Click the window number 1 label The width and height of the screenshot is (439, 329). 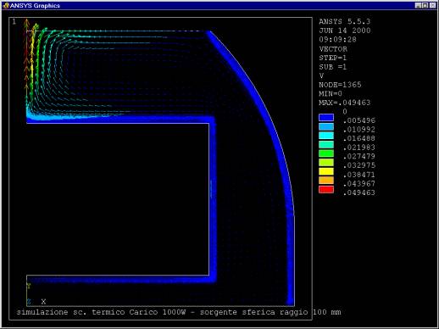pyautogui.click(x=14, y=22)
